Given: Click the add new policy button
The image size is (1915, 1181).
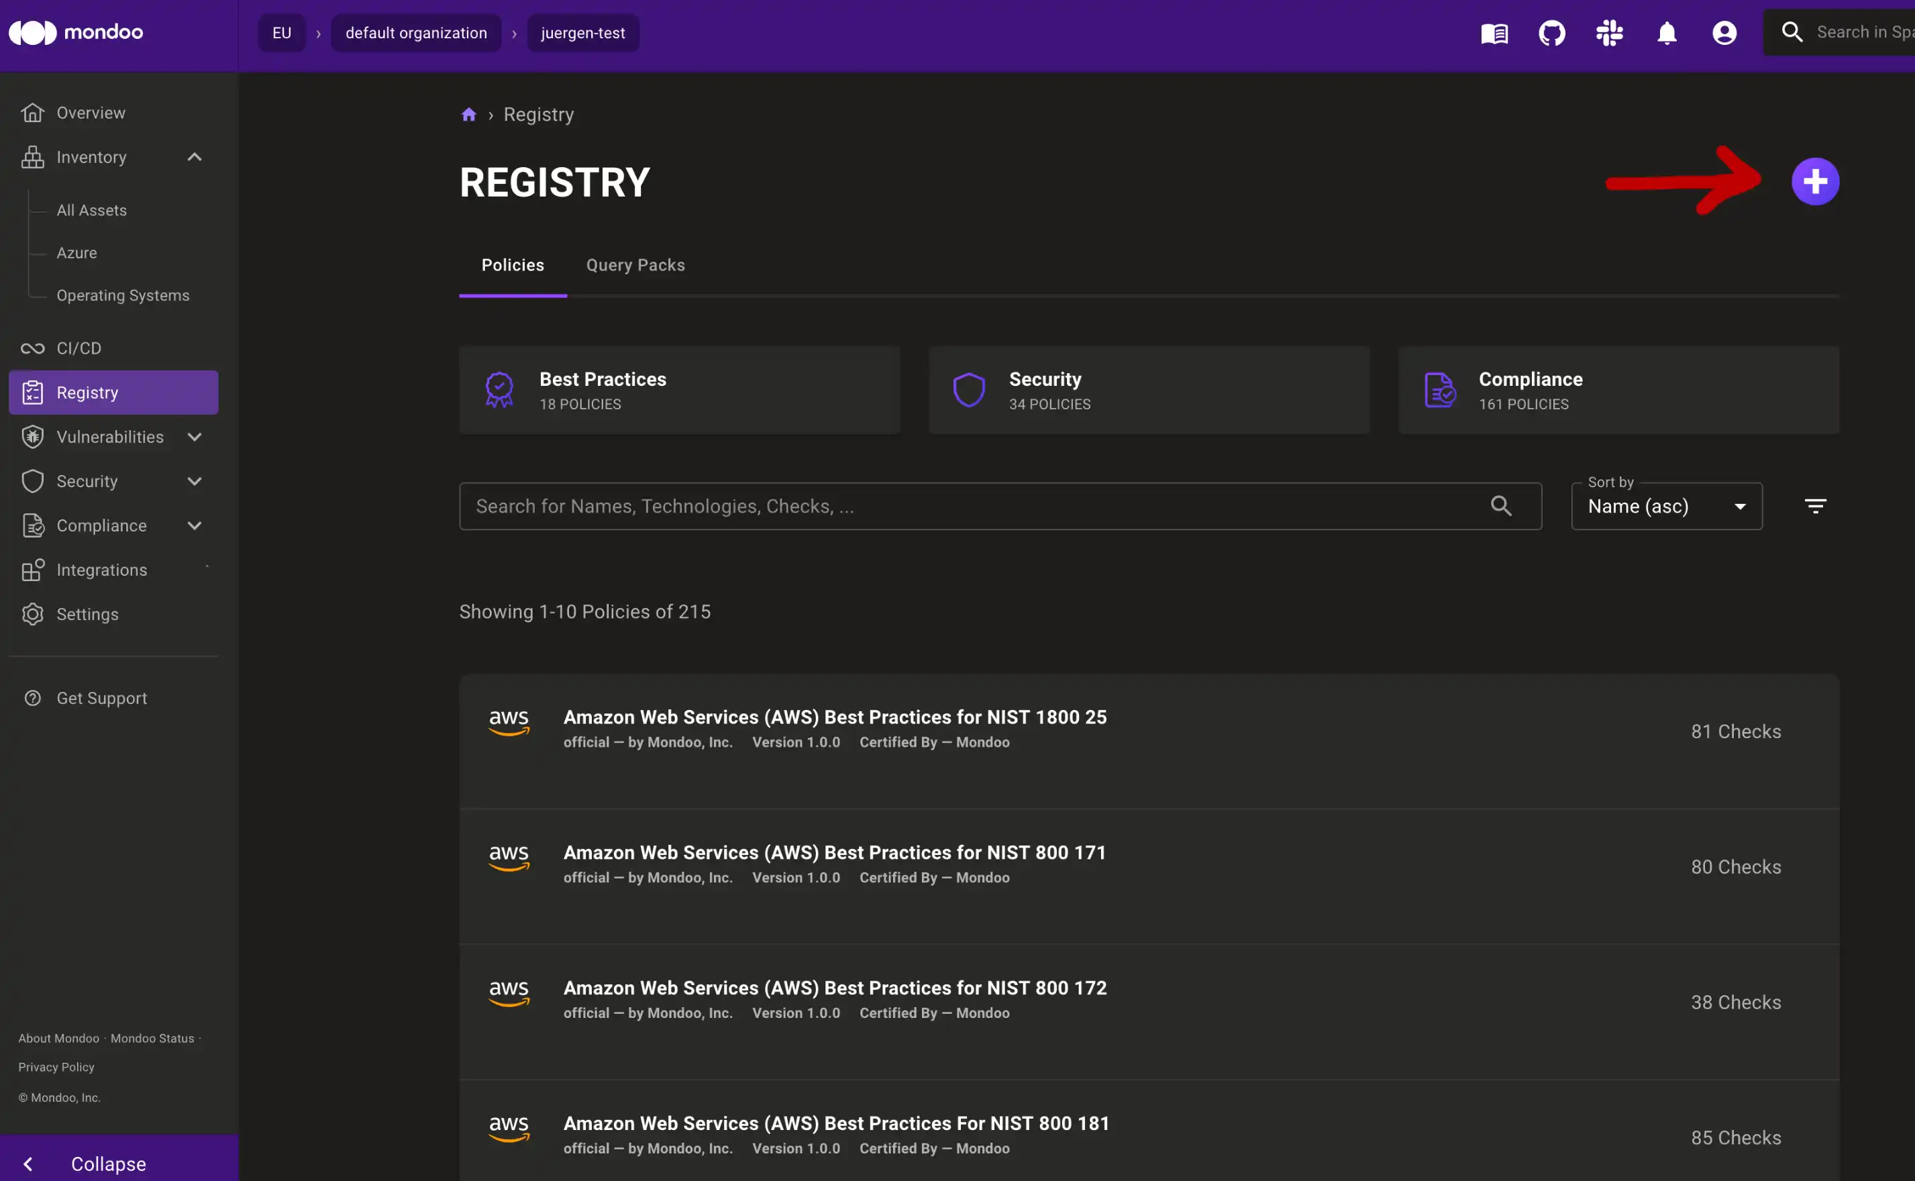Looking at the screenshot, I should pyautogui.click(x=1816, y=181).
